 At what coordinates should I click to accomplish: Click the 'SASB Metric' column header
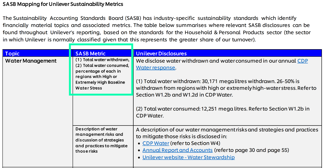click(x=103, y=53)
